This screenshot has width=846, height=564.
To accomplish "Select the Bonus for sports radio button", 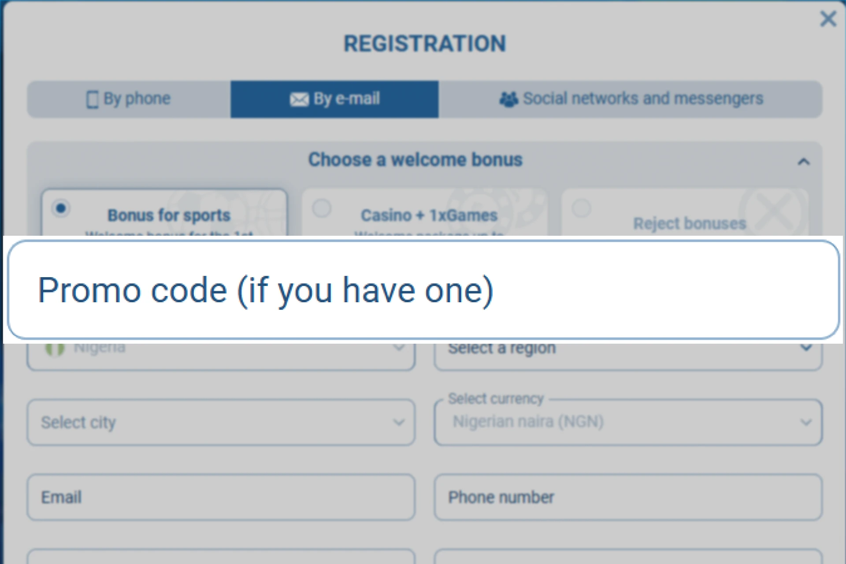I will tap(61, 208).
